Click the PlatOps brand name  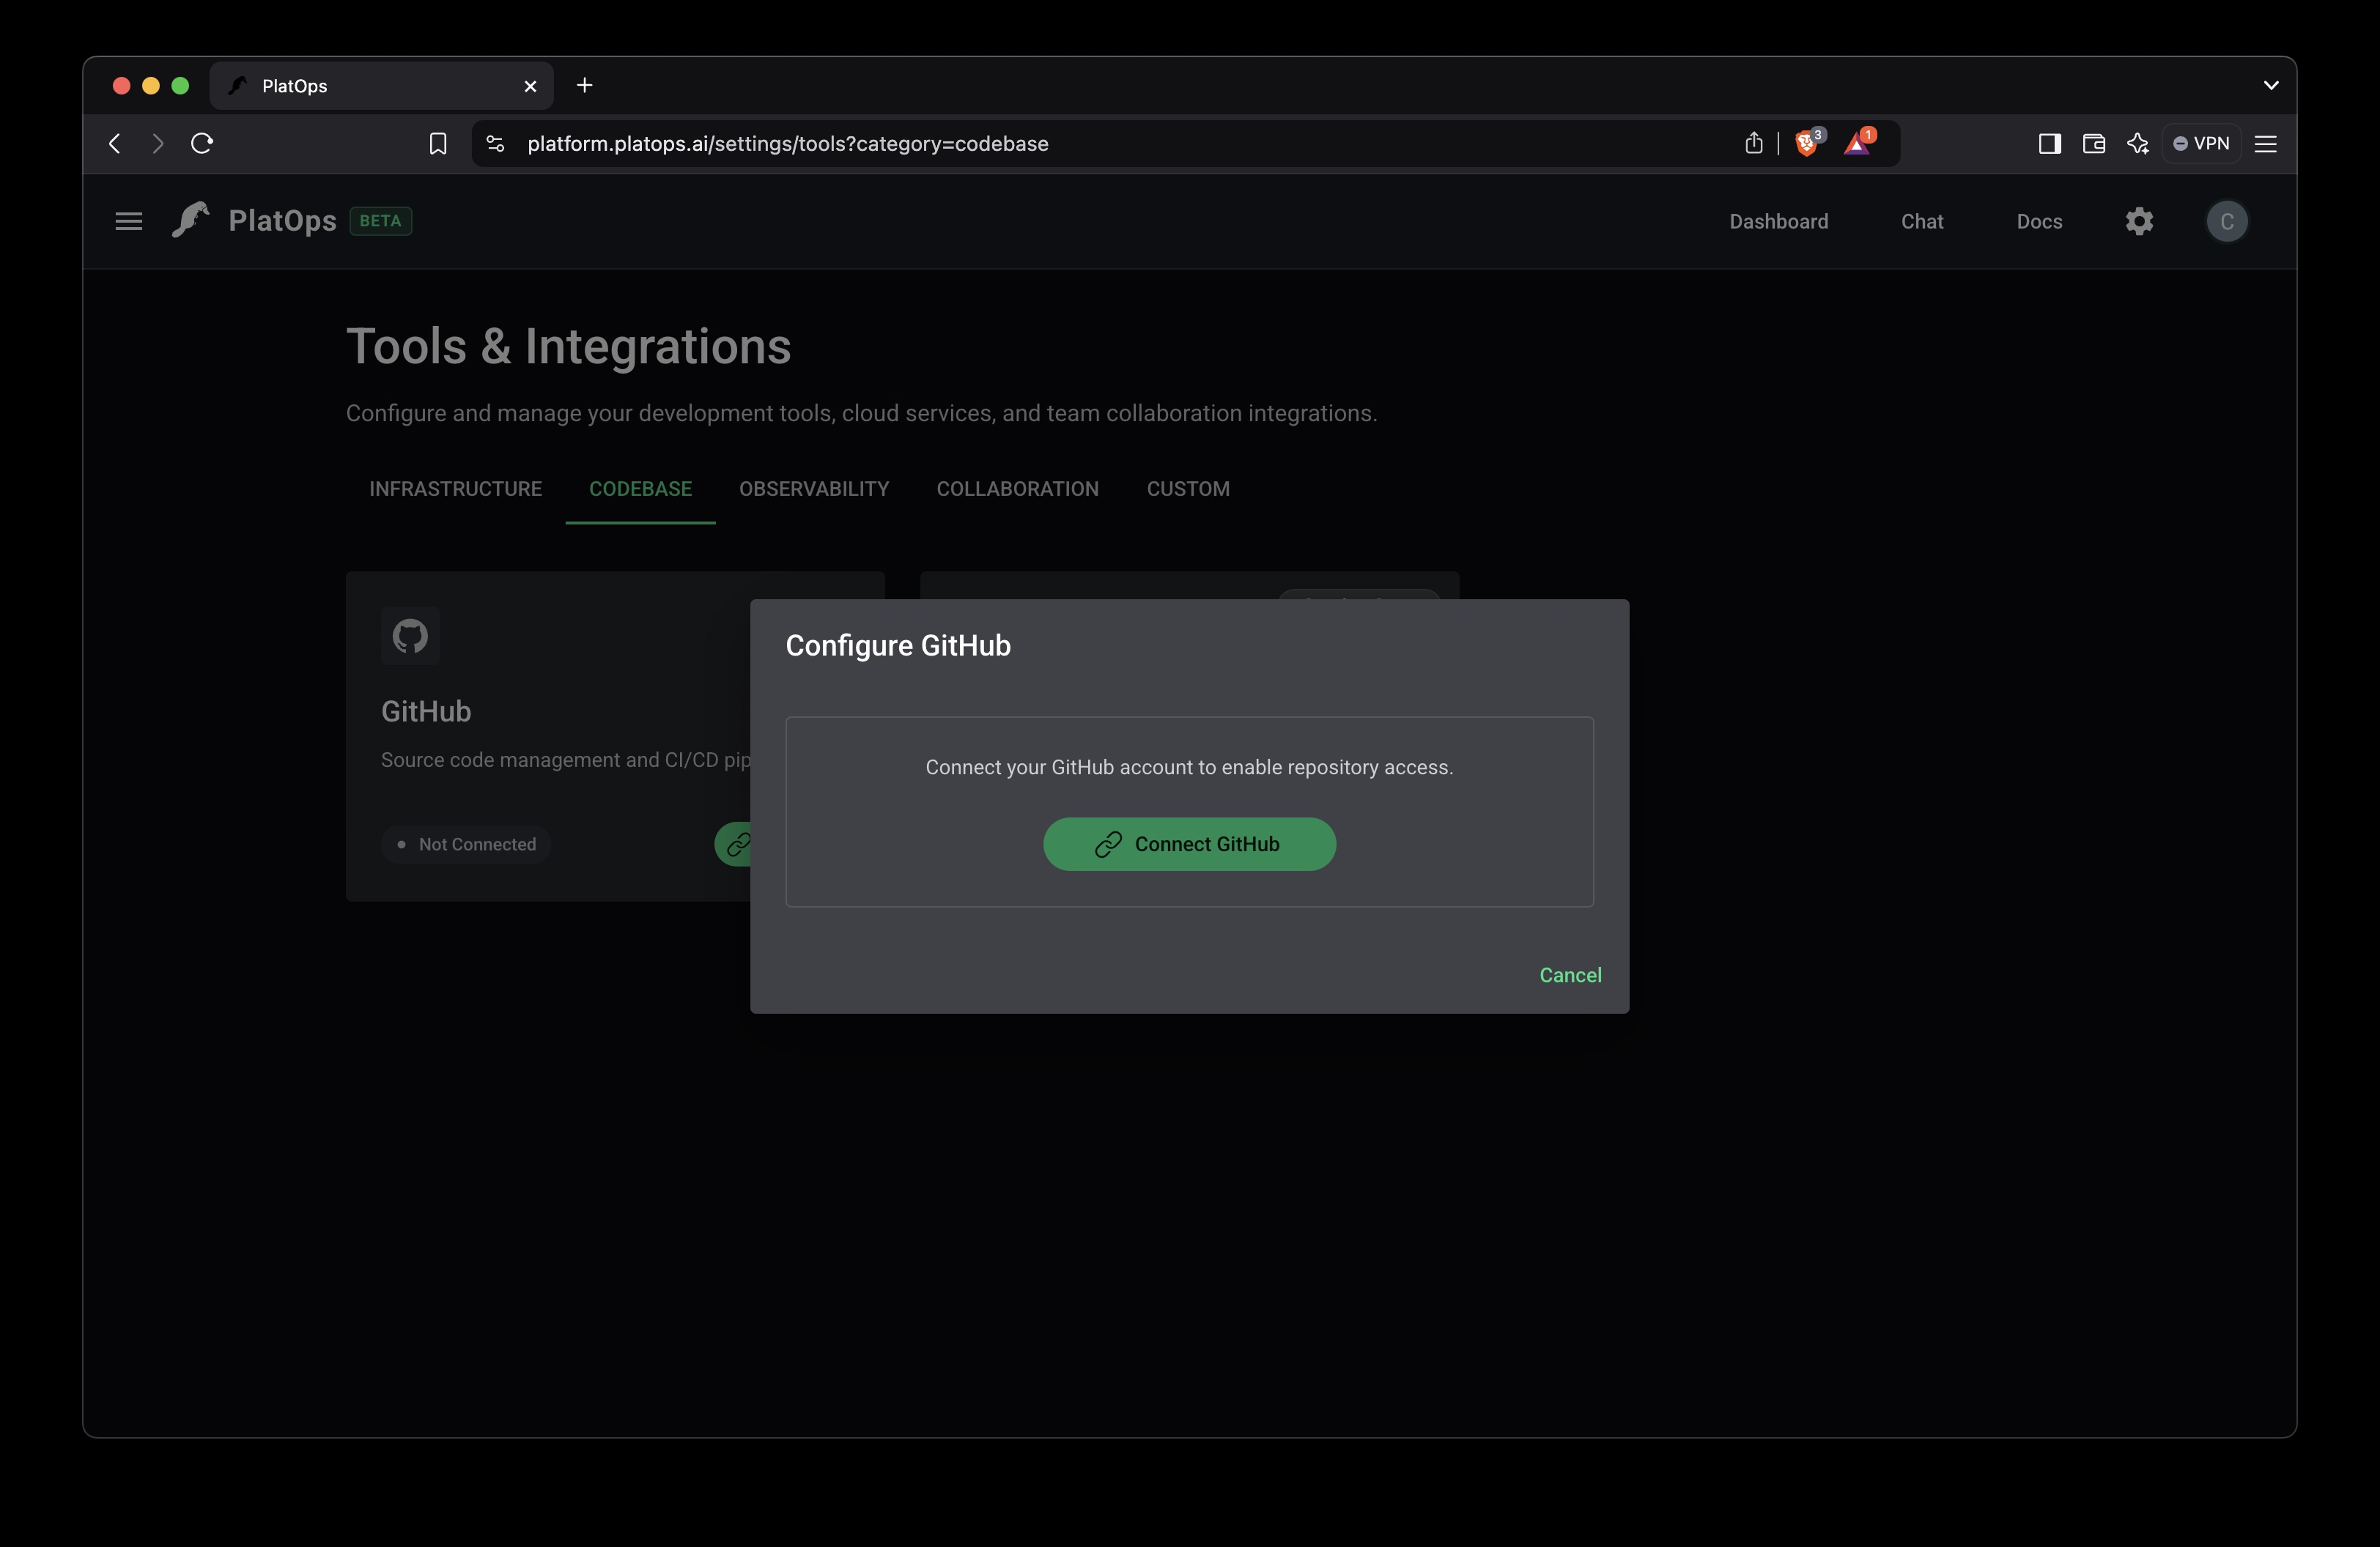click(282, 221)
